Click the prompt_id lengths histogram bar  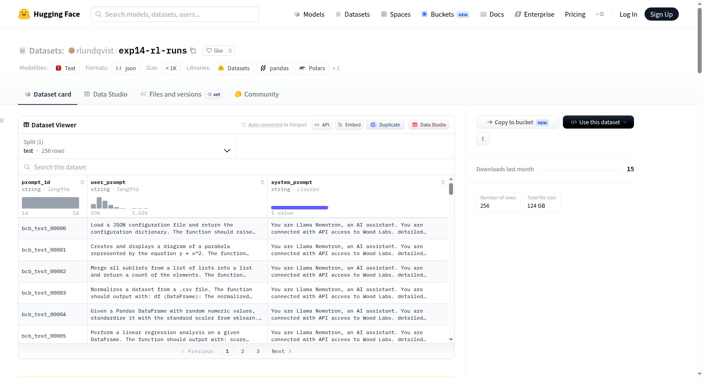tap(51, 203)
